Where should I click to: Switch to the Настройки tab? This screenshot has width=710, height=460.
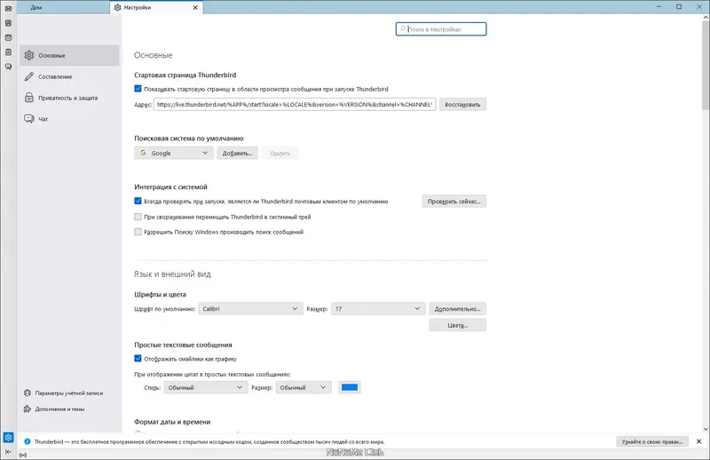click(156, 7)
